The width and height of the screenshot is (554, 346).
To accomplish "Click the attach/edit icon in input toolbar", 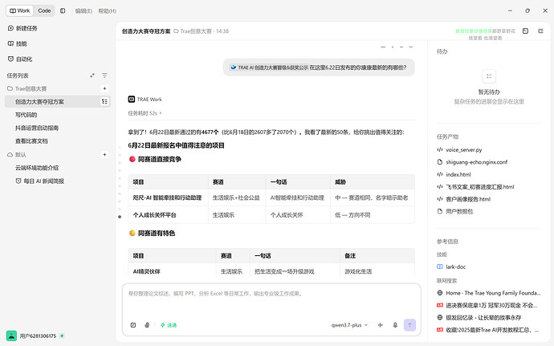I will 133,325.
